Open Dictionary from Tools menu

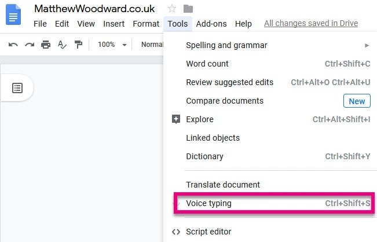tap(270, 156)
